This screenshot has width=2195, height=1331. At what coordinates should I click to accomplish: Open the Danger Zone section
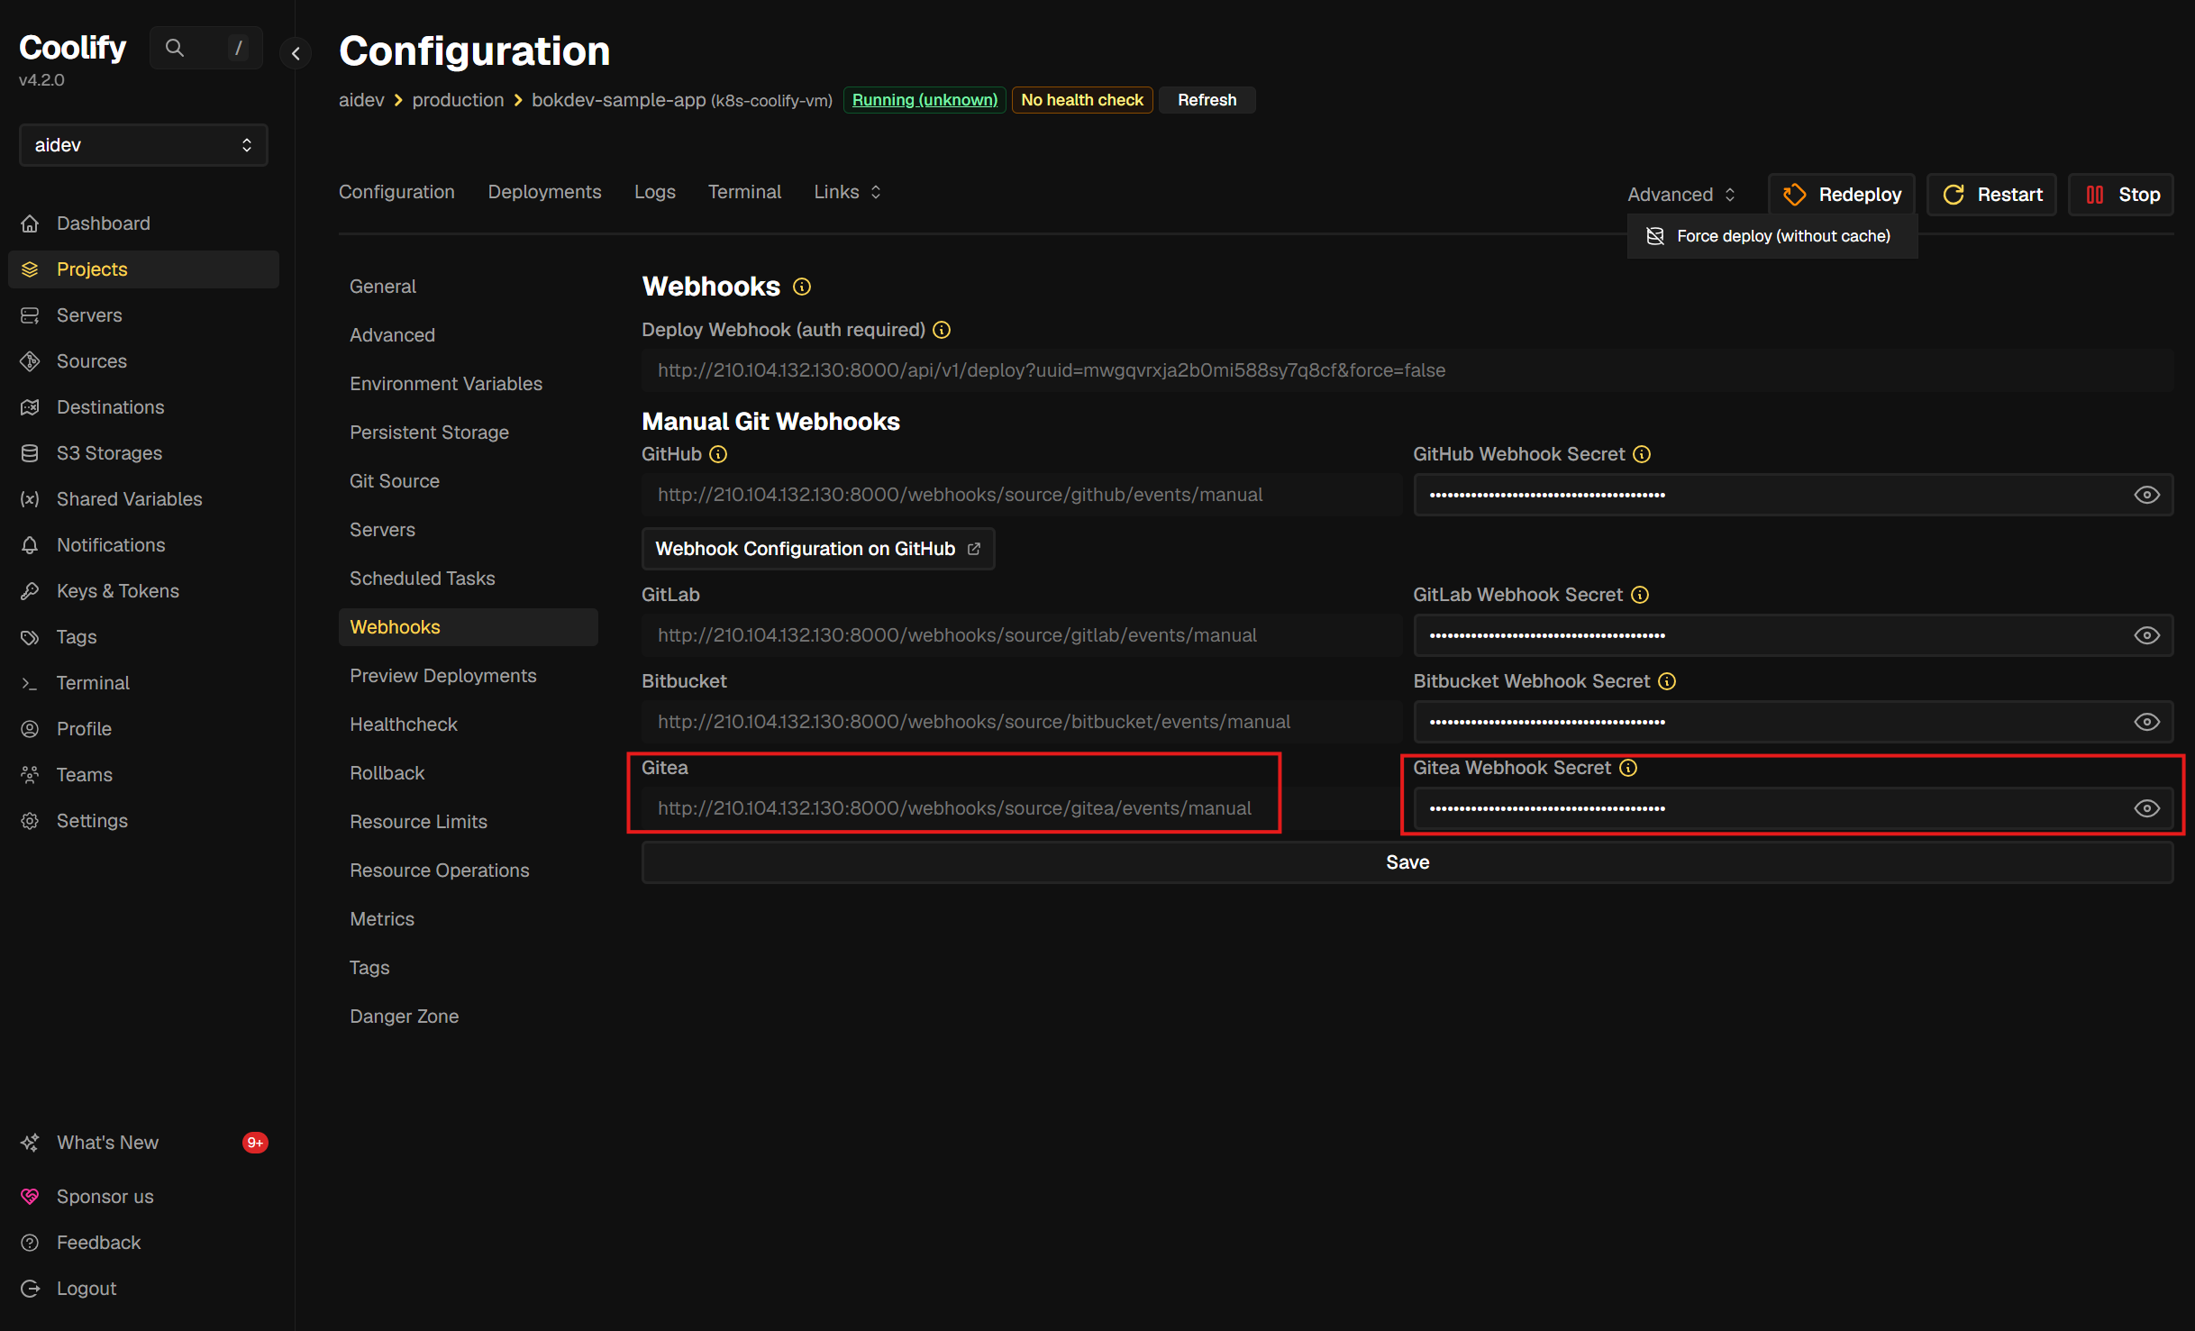[404, 1016]
